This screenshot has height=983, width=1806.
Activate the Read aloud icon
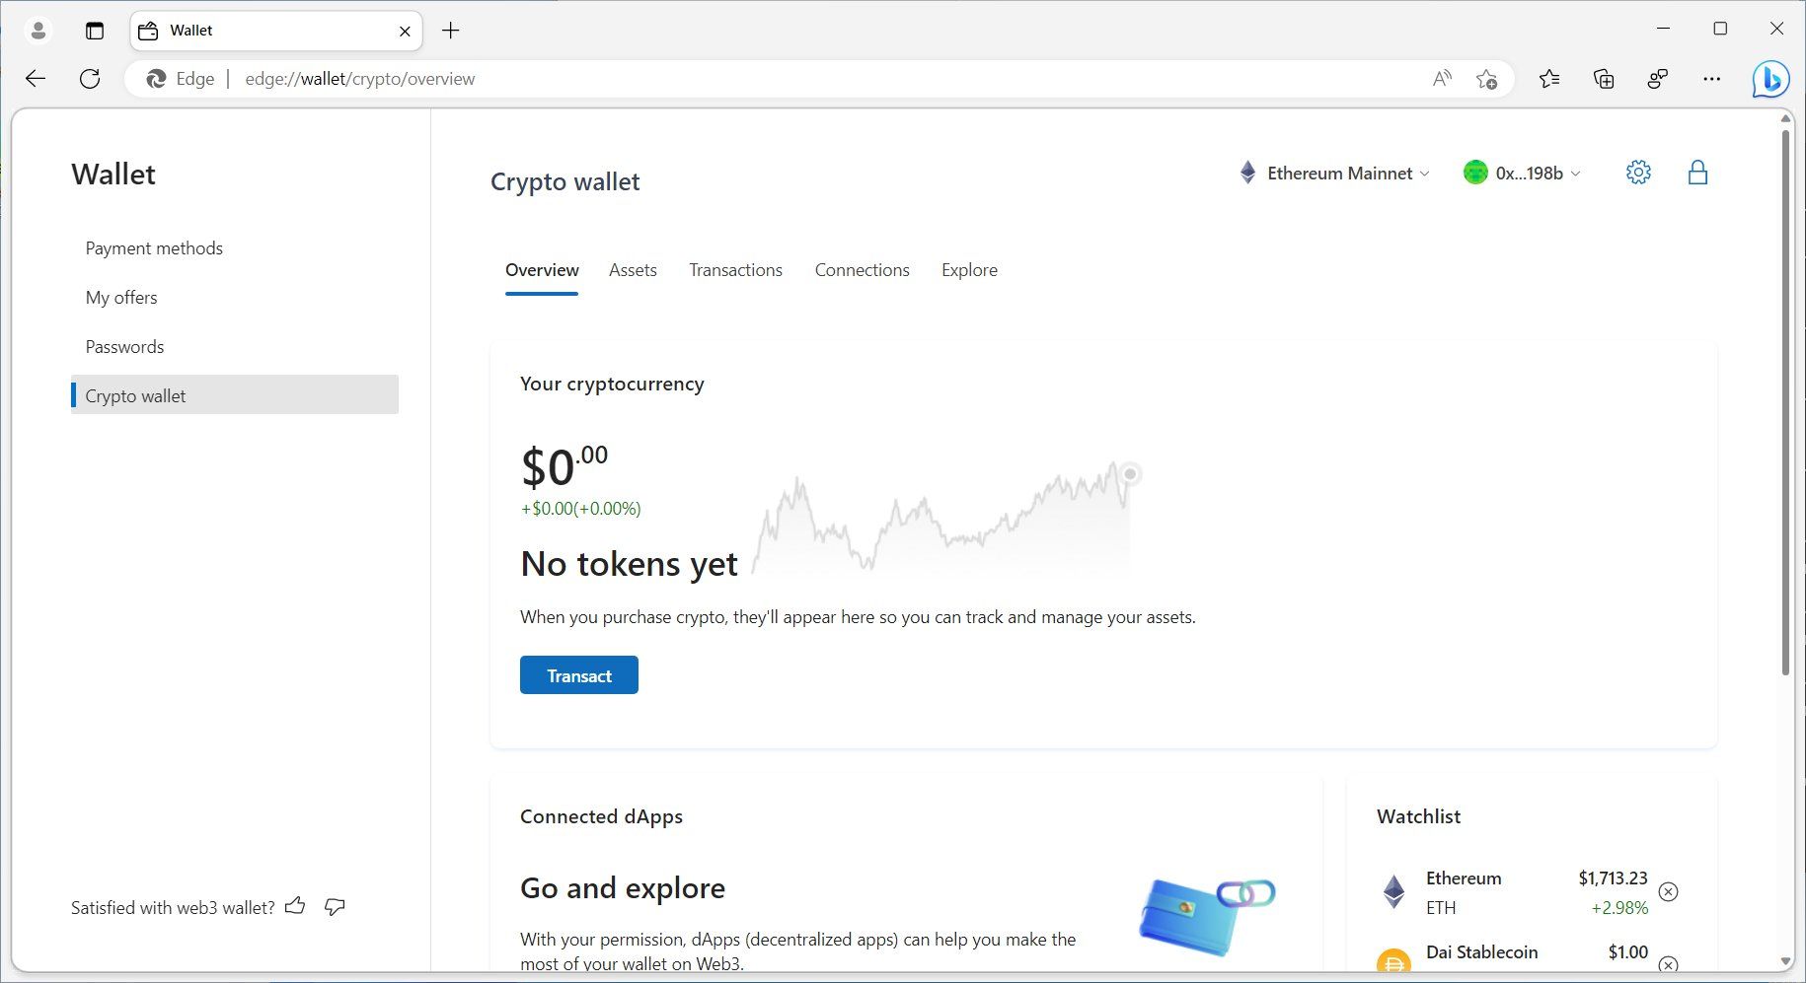click(1441, 79)
